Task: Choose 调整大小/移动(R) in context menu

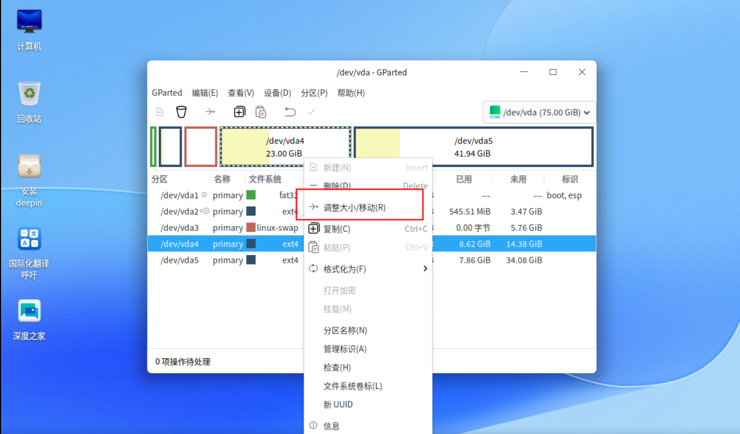Action: (368, 207)
